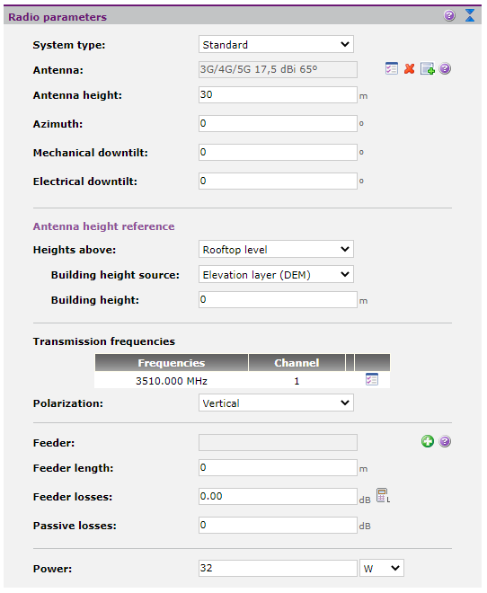The image size is (487, 593).
Task: Edit the 3510.000 MHz frequency row icon
Action: pos(372,379)
